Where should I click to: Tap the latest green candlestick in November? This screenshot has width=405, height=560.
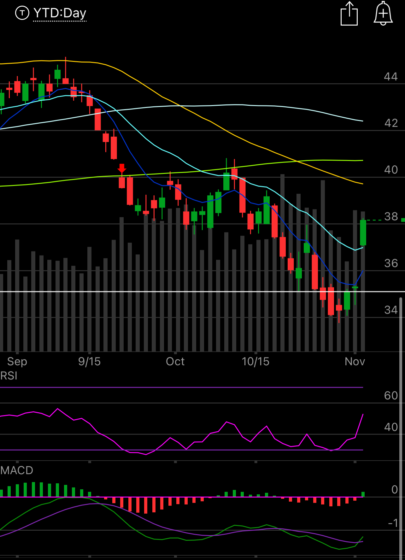tap(363, 233)
